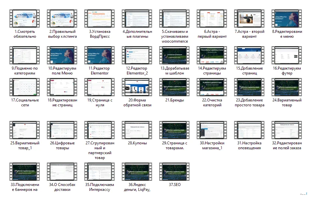
Task: Select the '28.Купоны' video file
Action: (x=137, y=130)
